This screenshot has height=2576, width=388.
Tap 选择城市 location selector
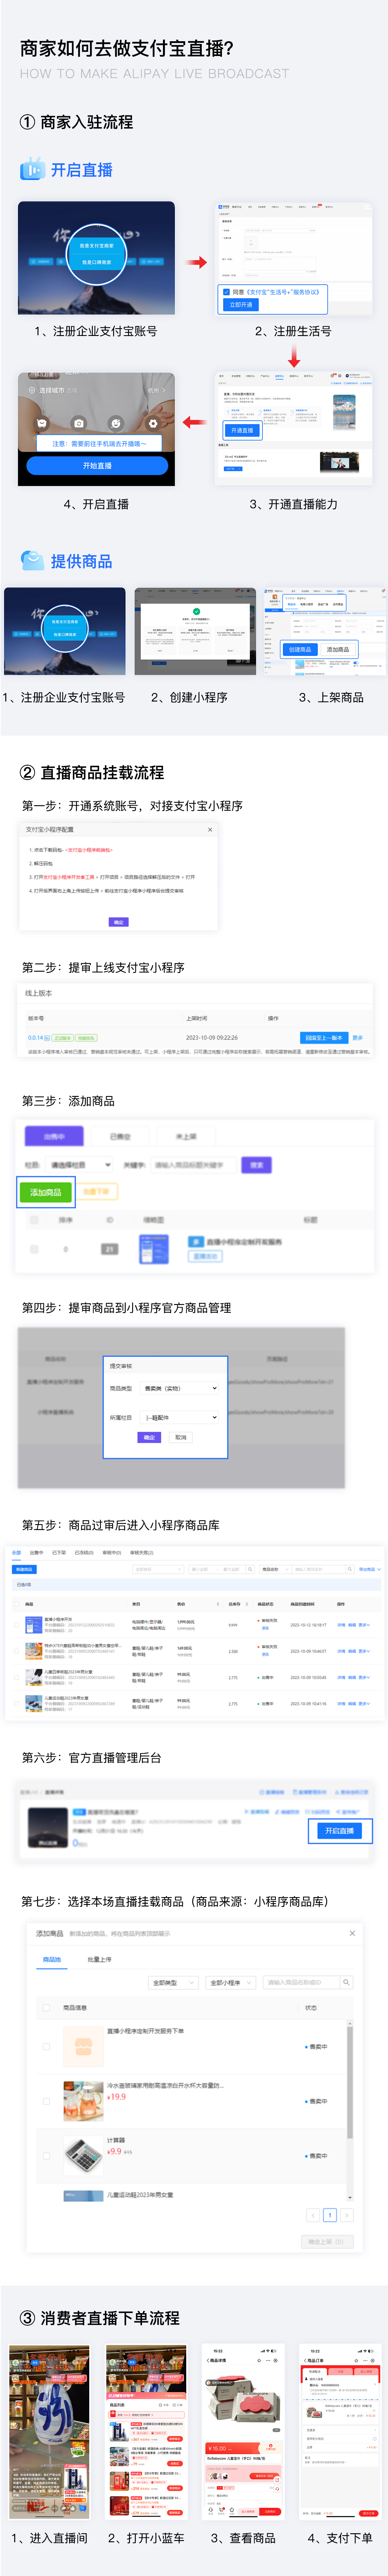tap(52, 390)
